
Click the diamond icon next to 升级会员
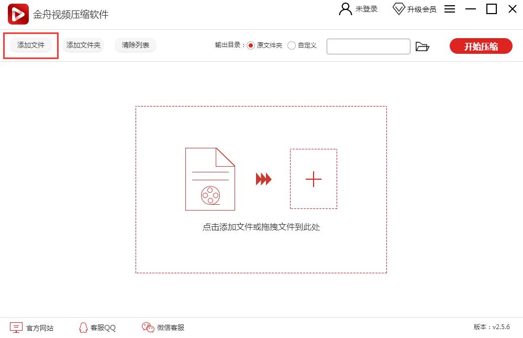[398, 8]
